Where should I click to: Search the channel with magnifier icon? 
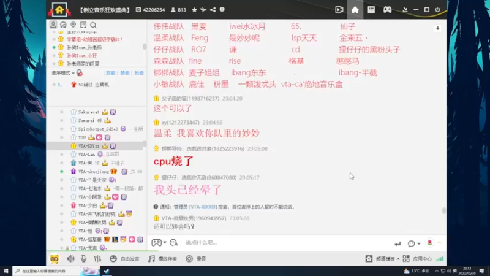[x=93, y=25]
